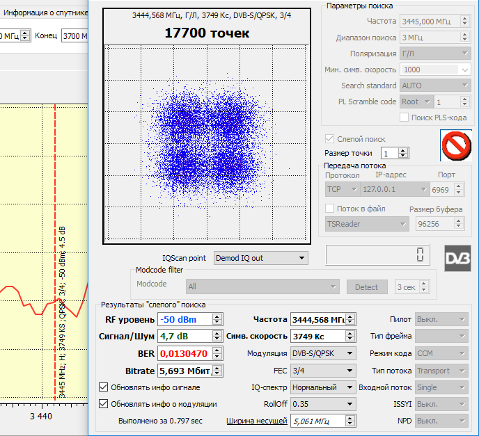Viewport: 479px width, 436px height.
Task: Open the Протокол TCP dropdown
Action: click(x=343, y=189)
